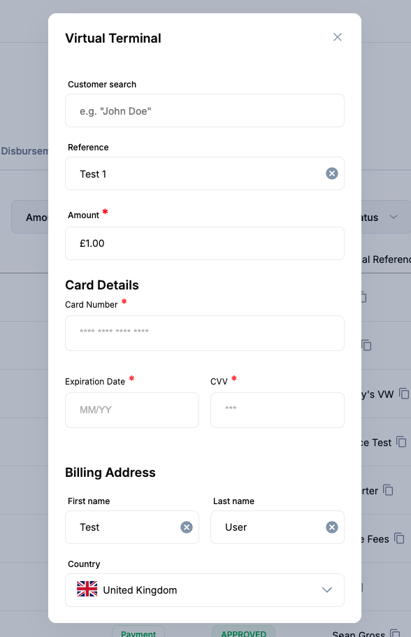Select the United Kingdom country box
Image resolution: width=411 pixels, height=637 pixels.
(x=205, y=590)
